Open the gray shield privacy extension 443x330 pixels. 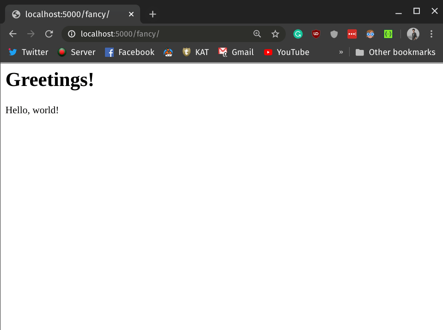coord(334,34)
